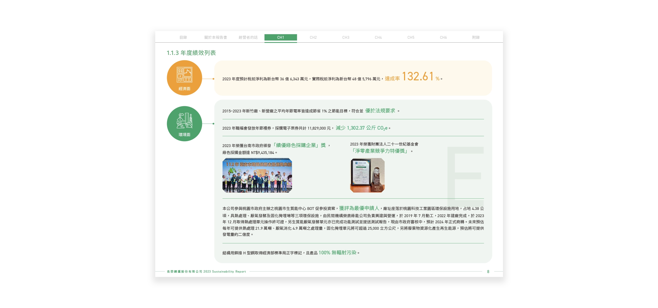Open the 目錄 table of contents

[183, 37]
